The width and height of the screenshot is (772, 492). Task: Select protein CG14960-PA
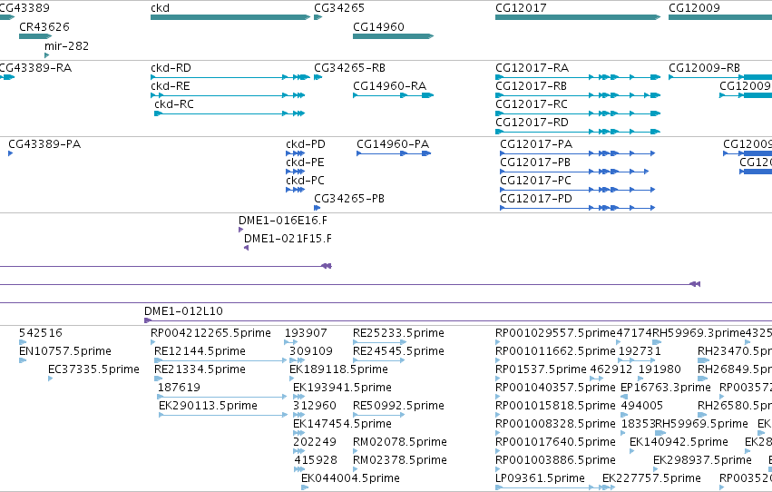394,153
